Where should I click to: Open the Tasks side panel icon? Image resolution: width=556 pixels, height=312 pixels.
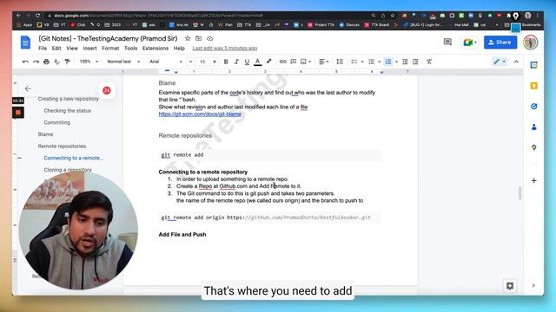pyautogui.click(x=533, y=107)
